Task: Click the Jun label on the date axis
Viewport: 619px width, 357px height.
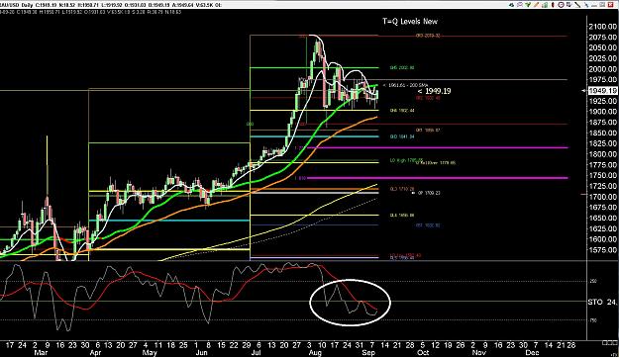Action: [x=201, y=353]
